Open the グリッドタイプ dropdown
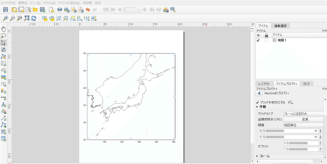327x164 pixels. [x=303, y=114]
